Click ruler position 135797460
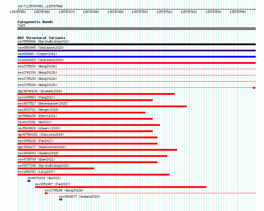This screenshot has width=264, height=211. pos(42,12)
